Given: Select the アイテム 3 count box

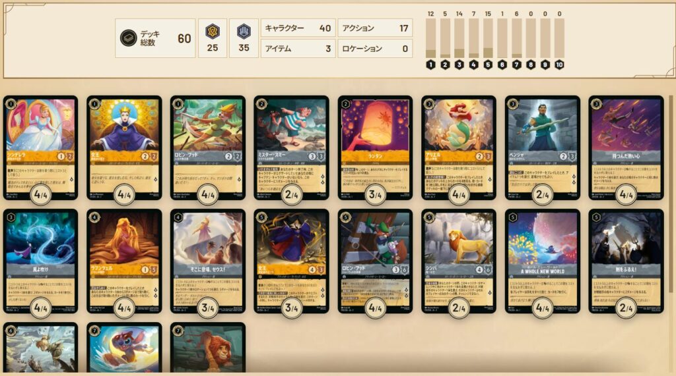Looking at the screenshot, I should point(298,49).
